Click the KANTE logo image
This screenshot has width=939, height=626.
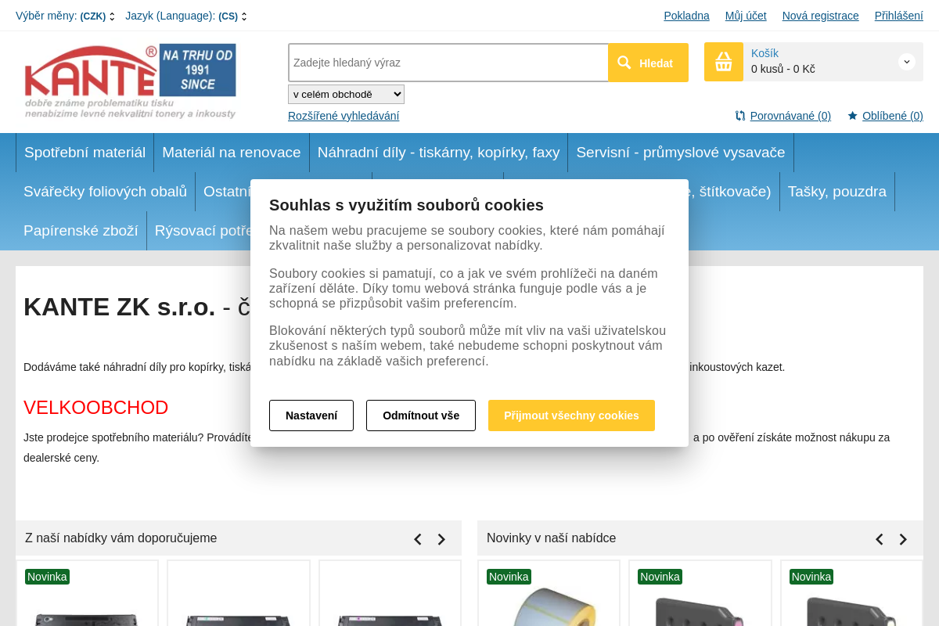[x=130, y=81]
